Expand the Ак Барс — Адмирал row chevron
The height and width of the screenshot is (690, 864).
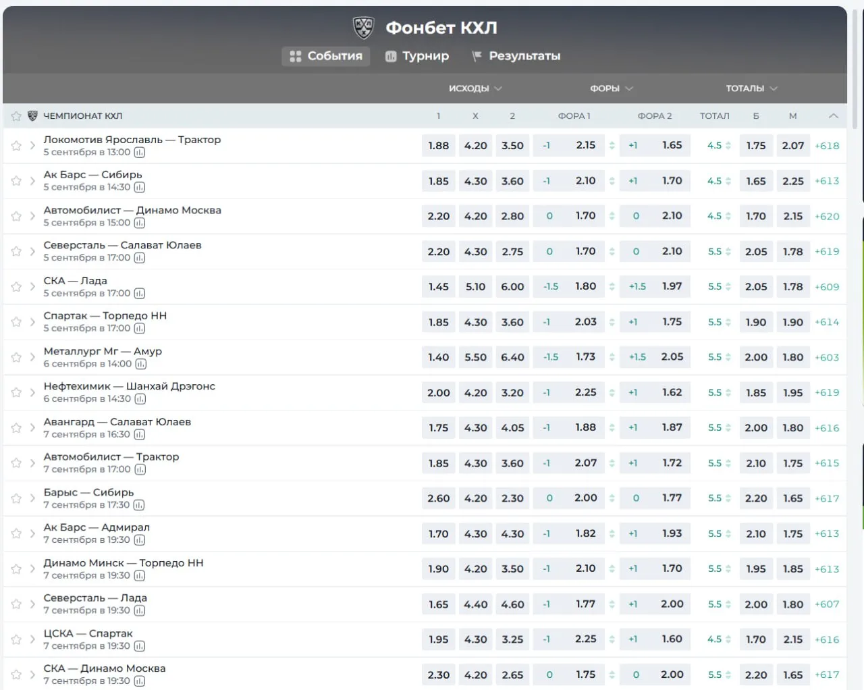click(x=32, y=534)
